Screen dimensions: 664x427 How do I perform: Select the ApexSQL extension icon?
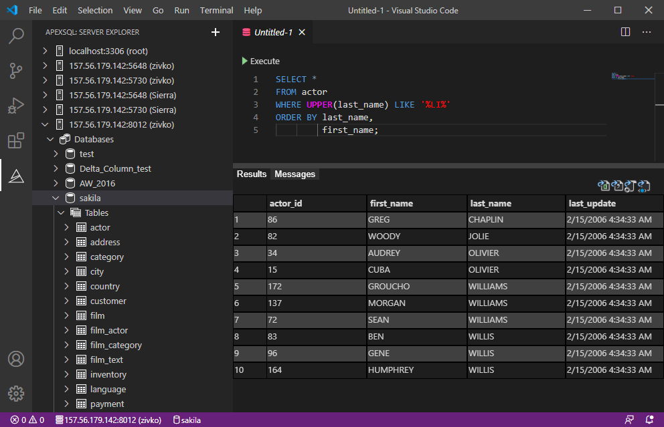[16, 176]
